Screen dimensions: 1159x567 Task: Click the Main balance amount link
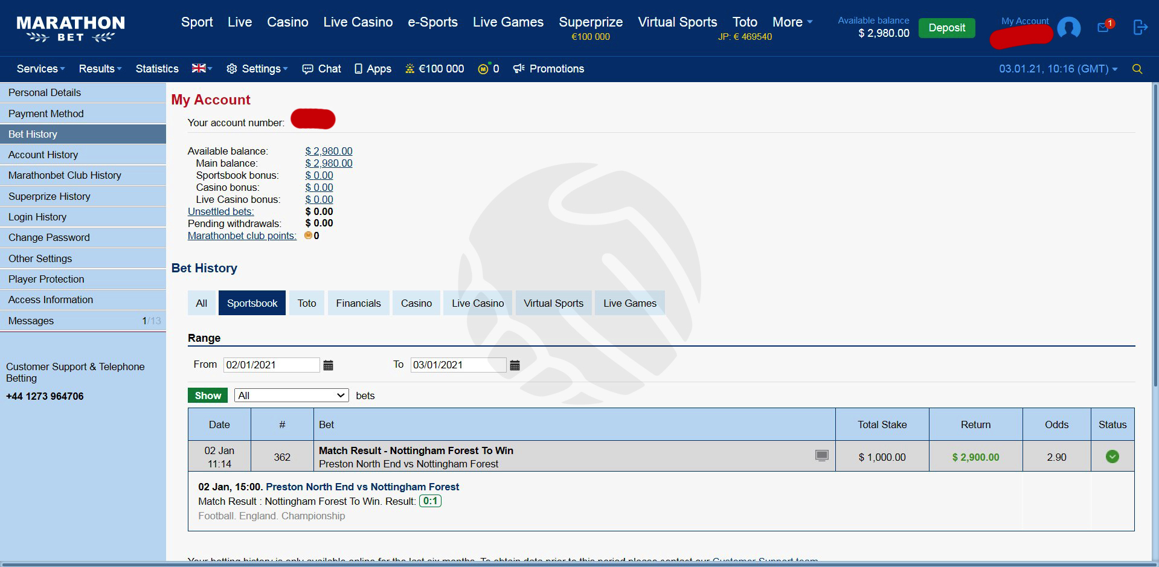tap(329, 163)
